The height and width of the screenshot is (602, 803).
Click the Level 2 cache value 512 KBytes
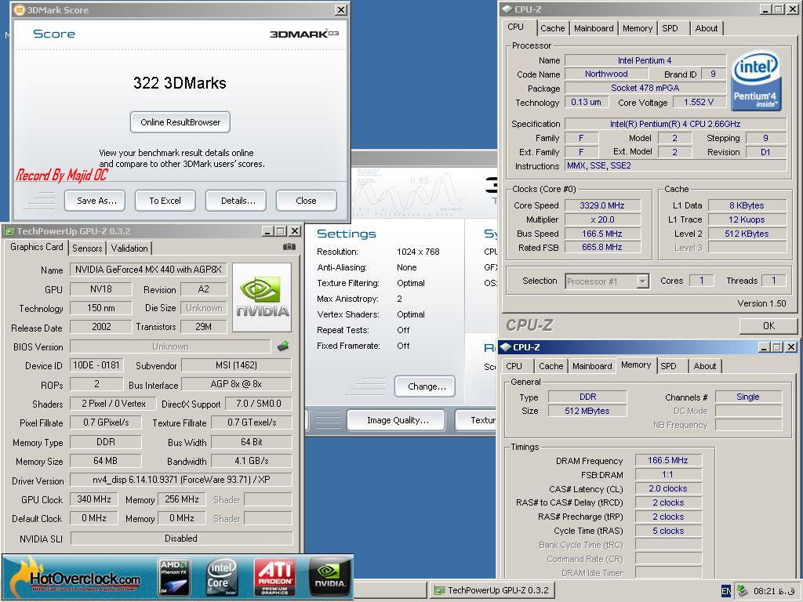[747, 234]
